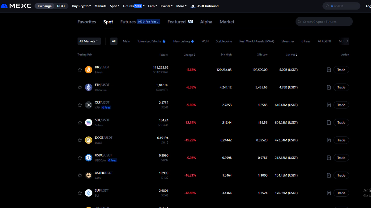Click the Ethereum coin icon

coord(89,87)
